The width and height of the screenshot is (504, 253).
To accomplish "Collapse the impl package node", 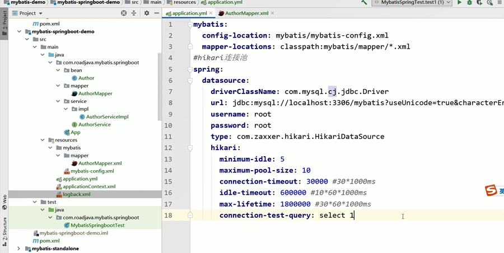I will pos(66,109).
